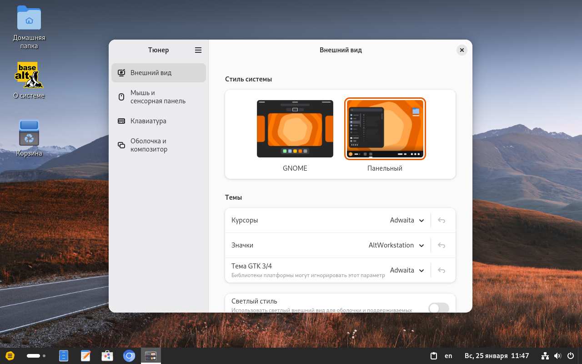The image size is (582, 364).
Task: Open the clipboard manager in the tray
Action: [x=434, y=356]
